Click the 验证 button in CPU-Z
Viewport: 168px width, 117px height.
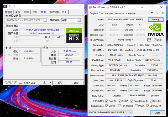coord(60,83)
